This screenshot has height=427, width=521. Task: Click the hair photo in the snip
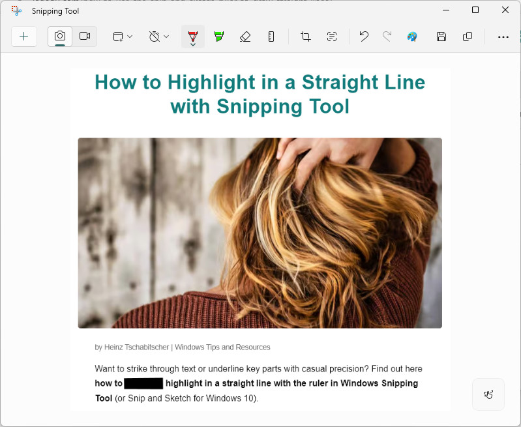click(x=260, y=233)
